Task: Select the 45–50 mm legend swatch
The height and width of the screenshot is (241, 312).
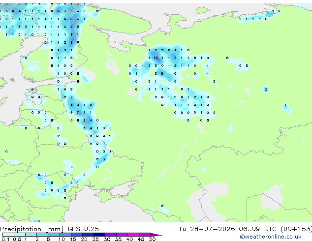Action: tap(145, 235)
